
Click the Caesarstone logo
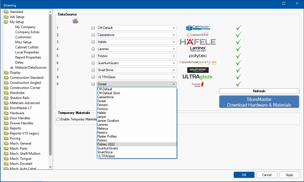click(198, 35)
